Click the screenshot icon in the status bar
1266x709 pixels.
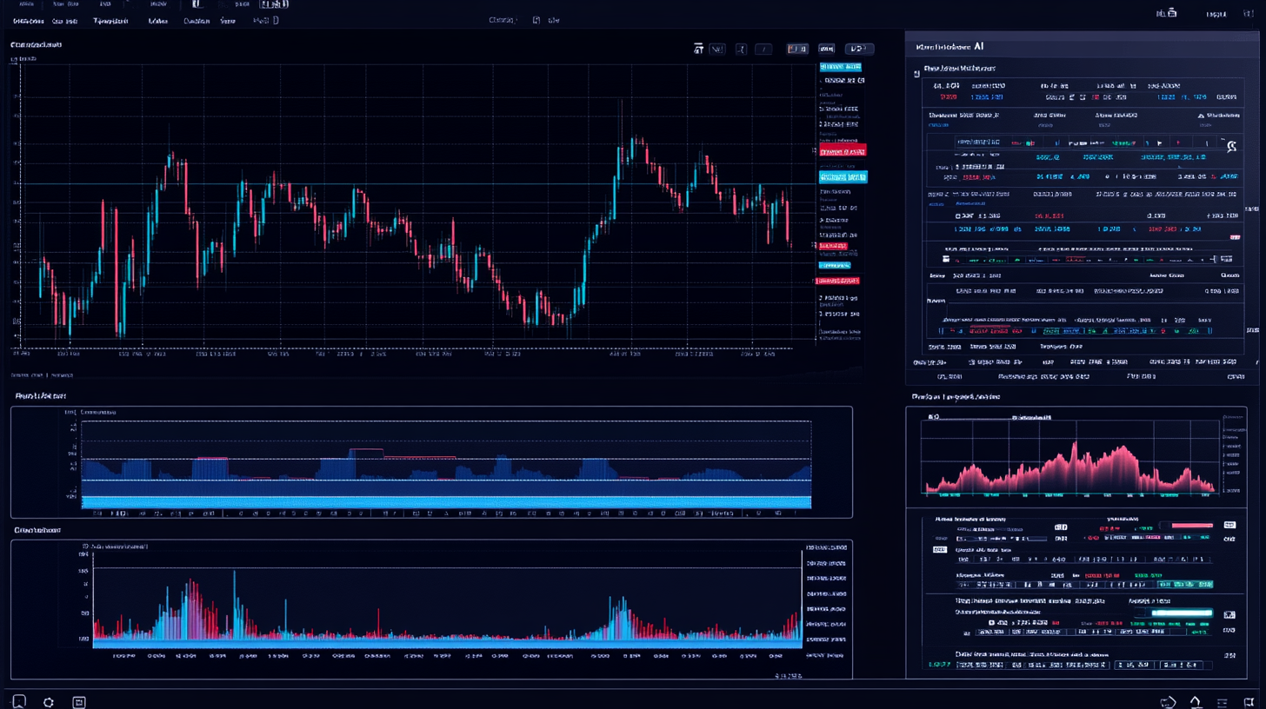78,701
